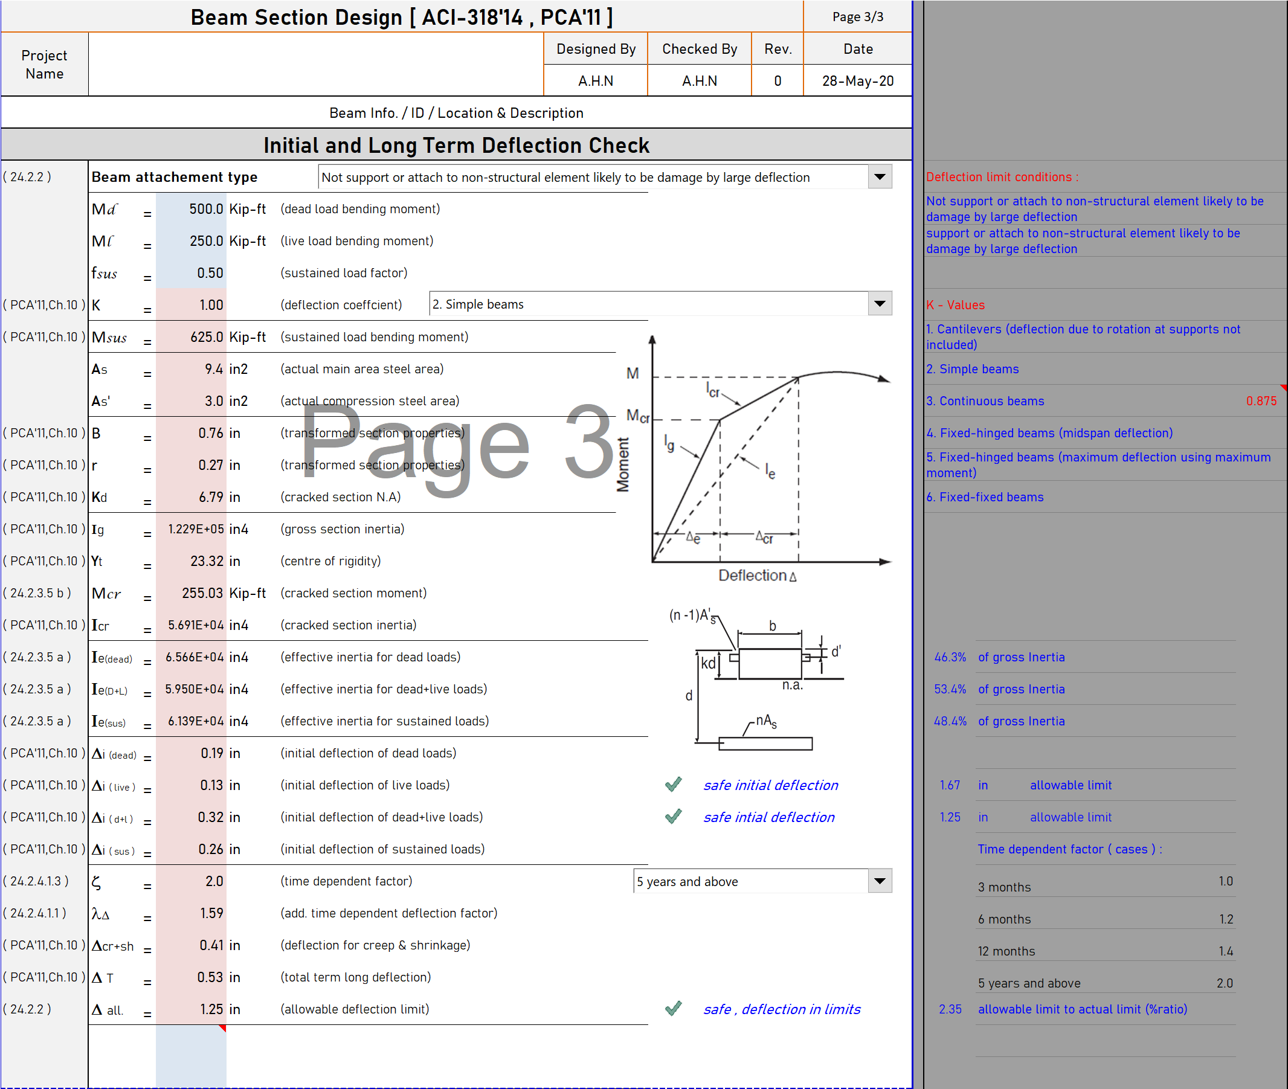This screenshot has height=1089, width=1288.
Task: Select creep and shrinkage deflection 0.41
Action: point(191,945)
